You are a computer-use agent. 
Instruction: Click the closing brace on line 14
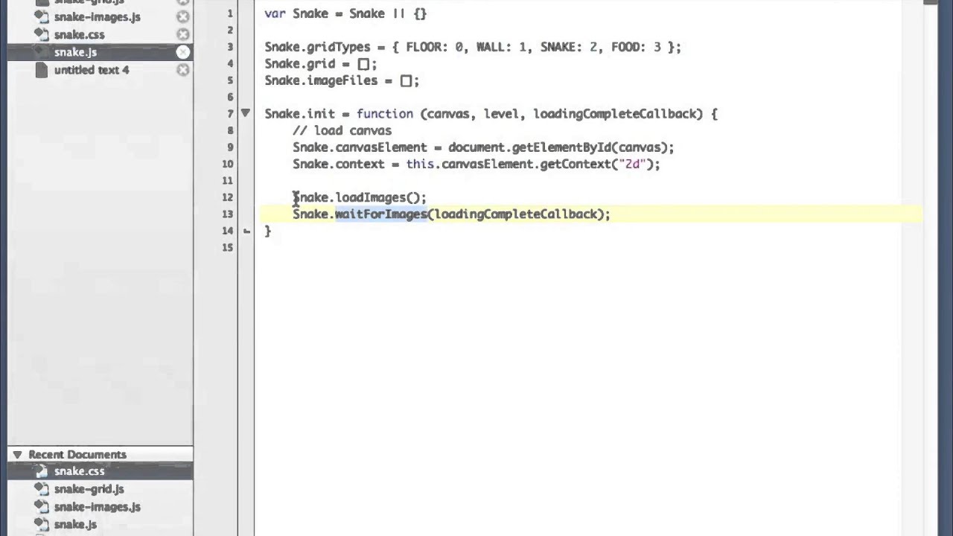coord(268,232)
